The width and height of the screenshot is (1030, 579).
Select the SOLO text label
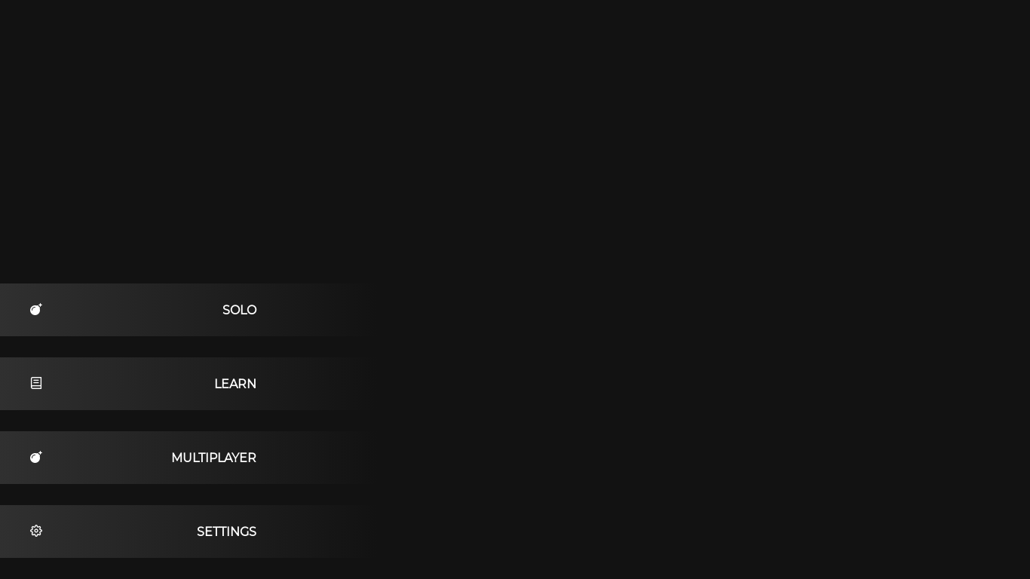[x=240, y=310]
